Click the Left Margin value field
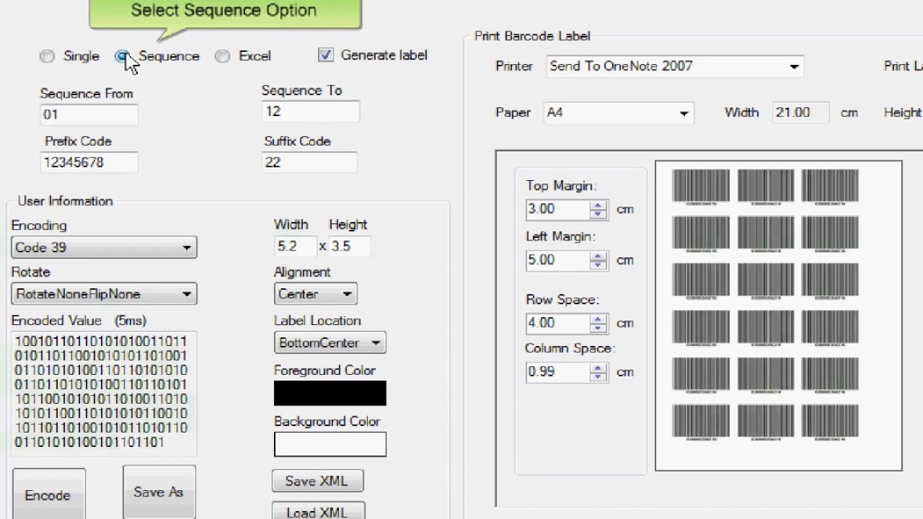923x519 pixels. (557, 259)
